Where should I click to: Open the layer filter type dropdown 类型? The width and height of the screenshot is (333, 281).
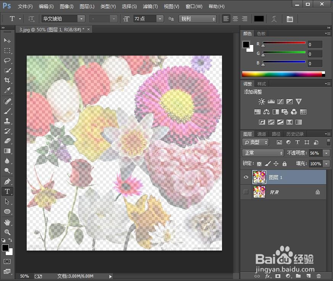256,142
